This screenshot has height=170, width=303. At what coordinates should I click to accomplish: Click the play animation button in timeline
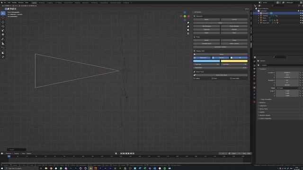click(128, 153)
